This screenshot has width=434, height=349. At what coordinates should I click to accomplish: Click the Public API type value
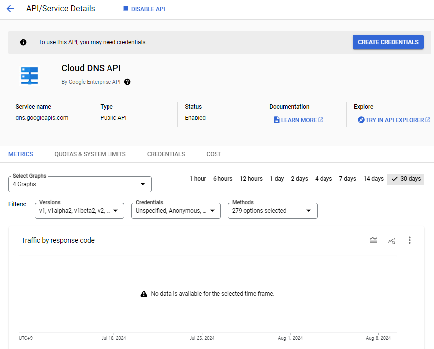[x=113, y=118]
